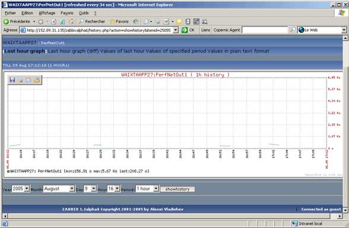Image resolution: width=349 pixels, height=228 pixels.
Task: Go to the home page with the house icon
Action: (x=71, y=21)
